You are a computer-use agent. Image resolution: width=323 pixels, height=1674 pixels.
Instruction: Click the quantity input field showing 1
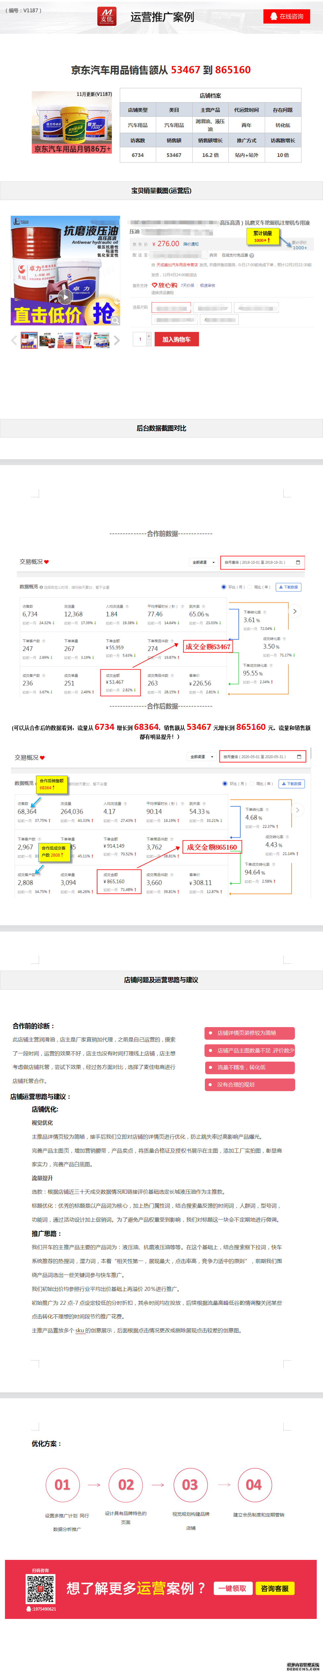141,339
